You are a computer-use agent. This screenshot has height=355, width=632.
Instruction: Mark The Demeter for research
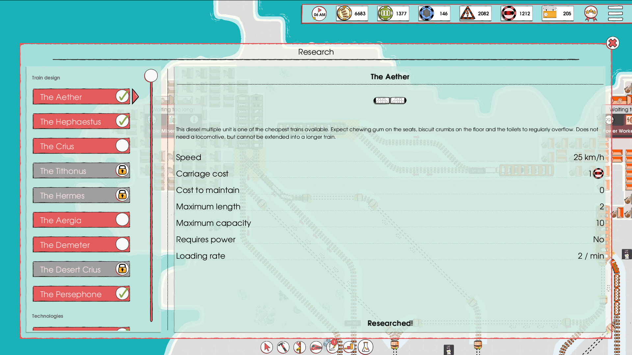[122, 244]
